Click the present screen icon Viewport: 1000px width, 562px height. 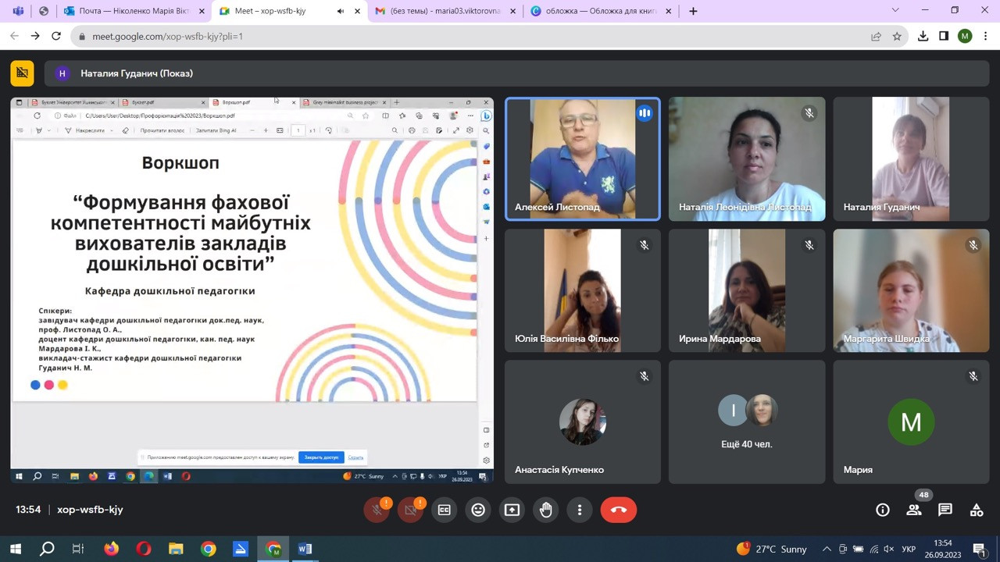point(512,510)
